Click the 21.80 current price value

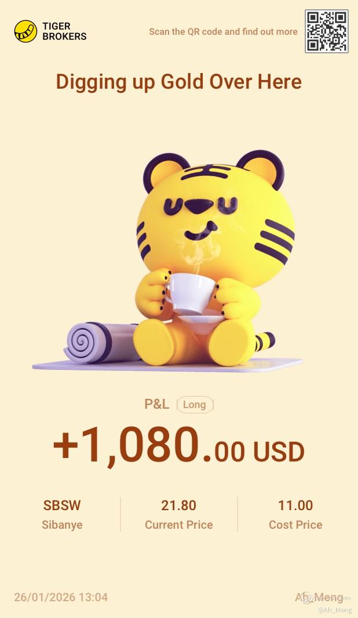[178, 506]
